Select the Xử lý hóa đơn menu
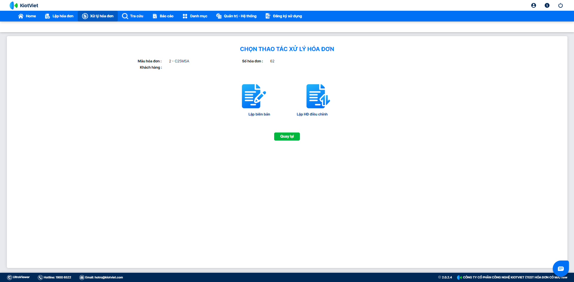The image size is (574, 282). pos(98,16)
